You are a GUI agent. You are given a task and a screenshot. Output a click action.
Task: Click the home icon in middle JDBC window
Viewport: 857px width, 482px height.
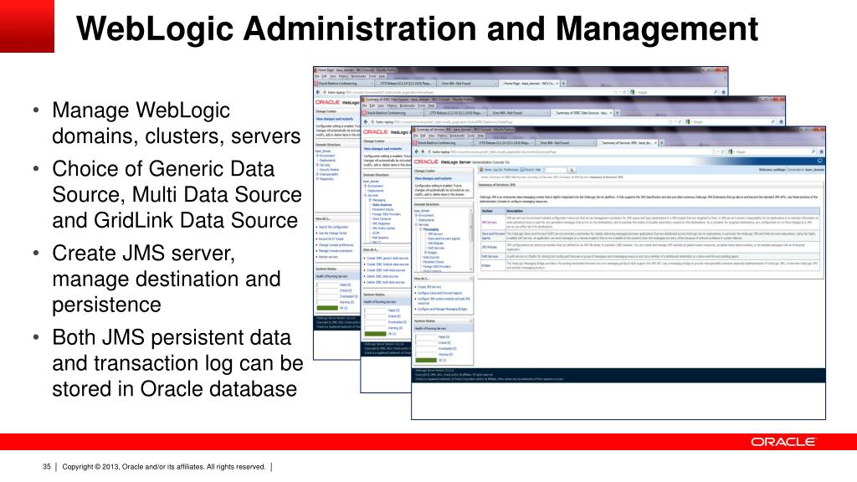point(781,121)
